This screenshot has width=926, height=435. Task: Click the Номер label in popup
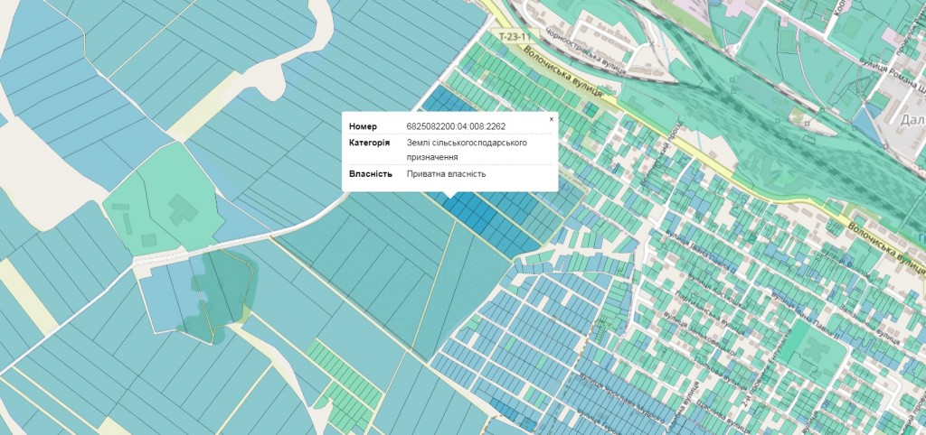(x=363, y=126)
